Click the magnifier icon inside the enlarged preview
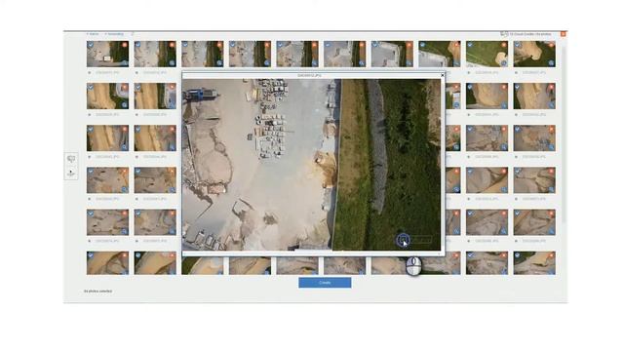624x351 pixels. coord(403,240)
